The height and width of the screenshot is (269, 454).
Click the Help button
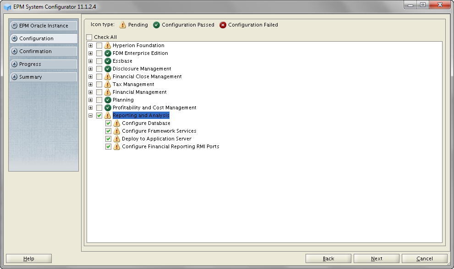tap(29, 258)
